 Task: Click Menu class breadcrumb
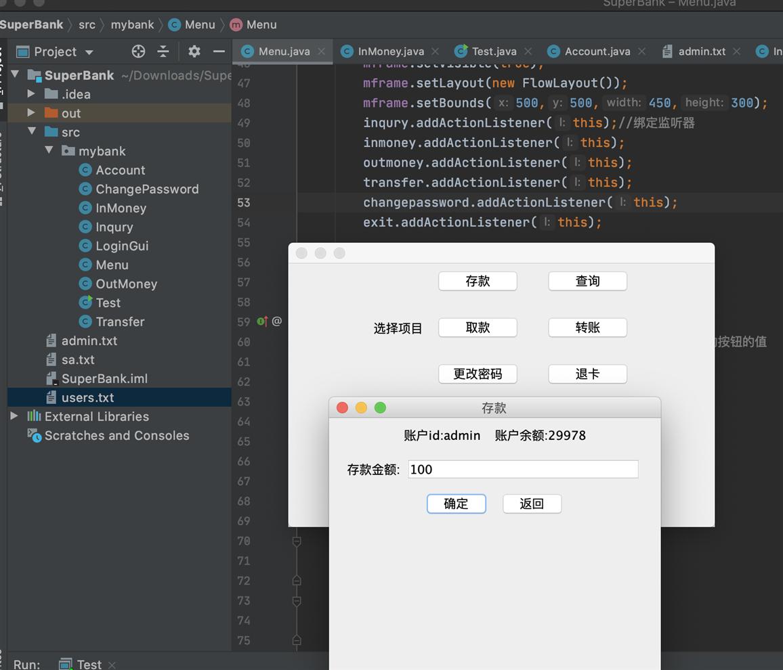(192, 24)
